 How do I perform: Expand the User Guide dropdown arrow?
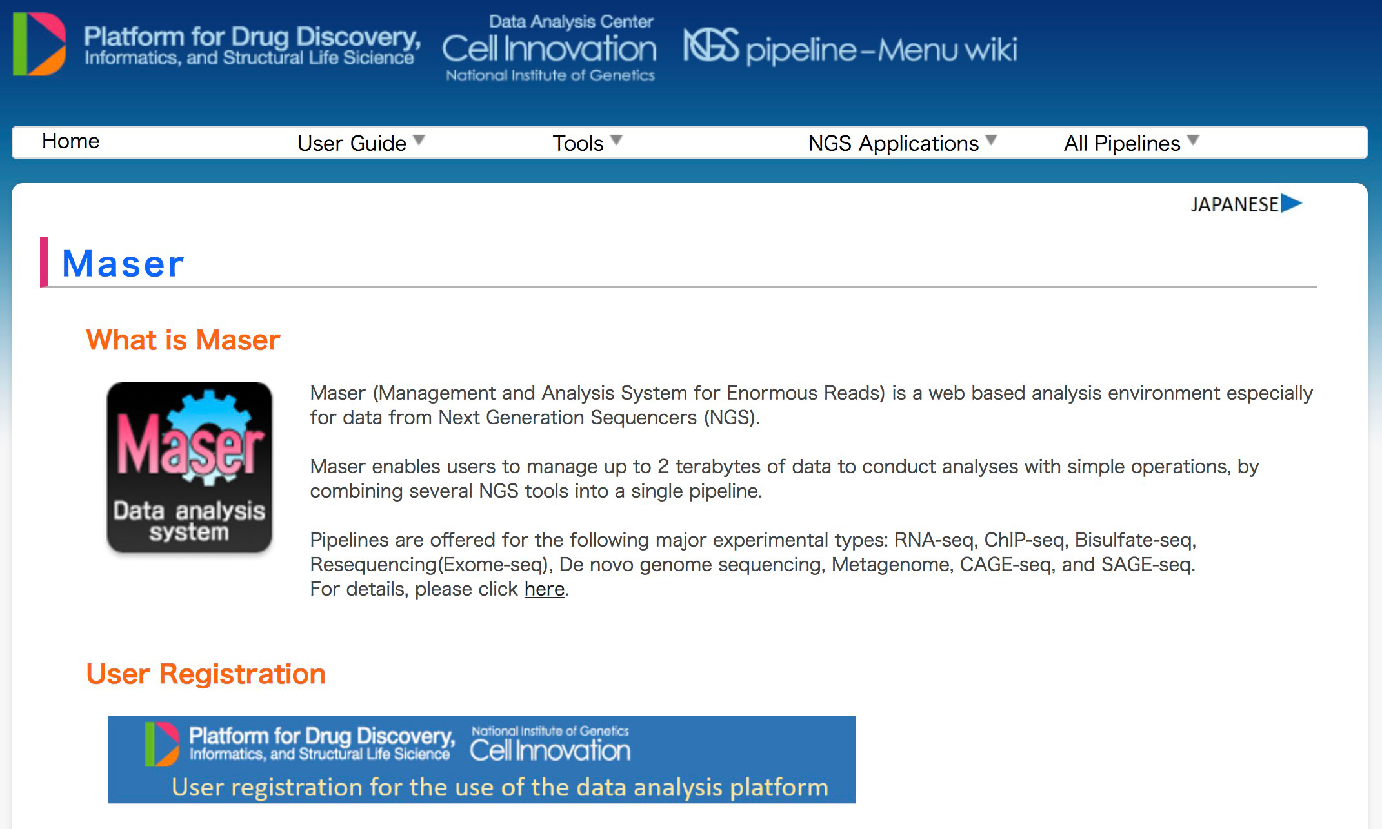[419, 140]
